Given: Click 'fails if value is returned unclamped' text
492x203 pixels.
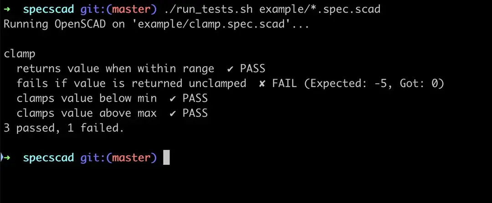Looking at the screenshot, I should pyautogui.click(x=131, y=84).
